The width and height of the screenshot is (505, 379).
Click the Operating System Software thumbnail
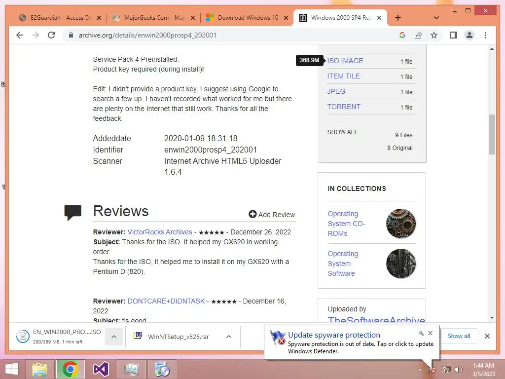pos(400,264)
